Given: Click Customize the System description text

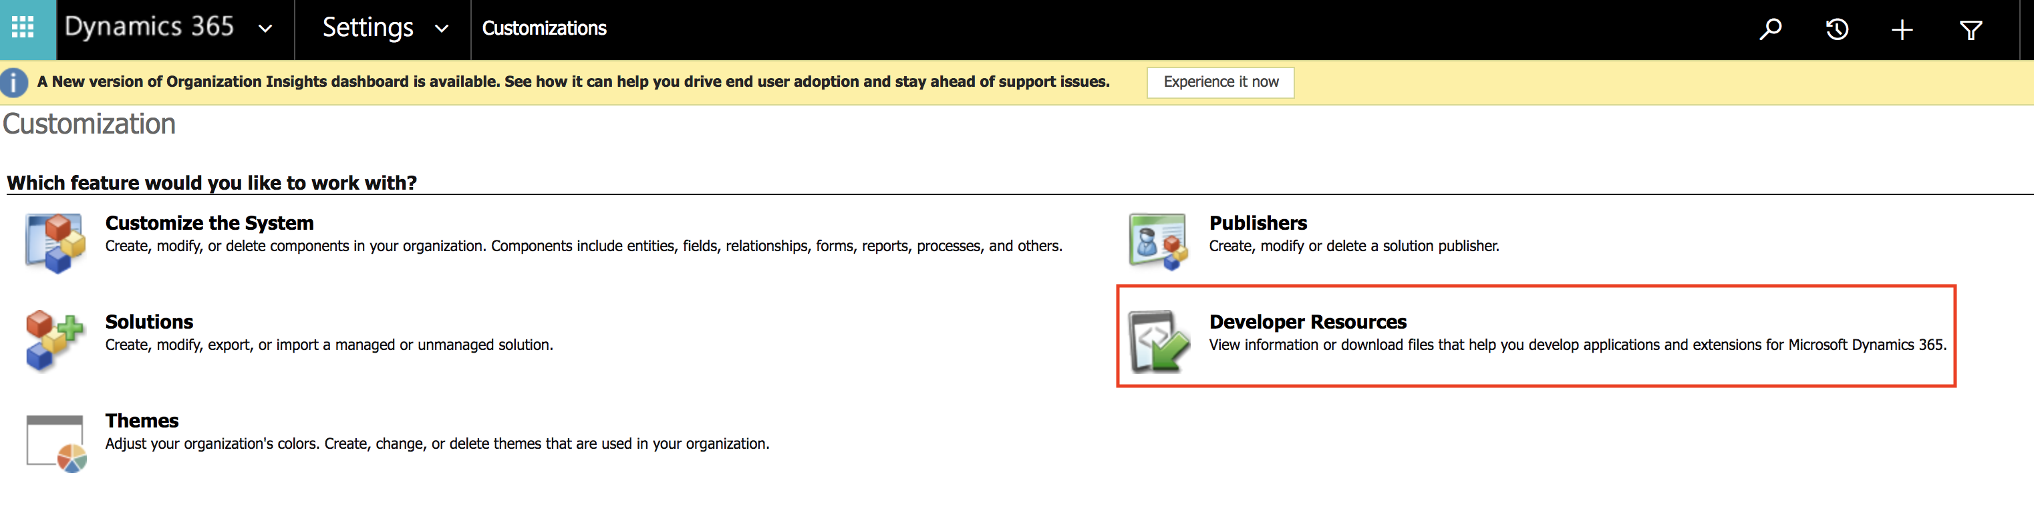Looking at the screenshot, I should [583, 246].
